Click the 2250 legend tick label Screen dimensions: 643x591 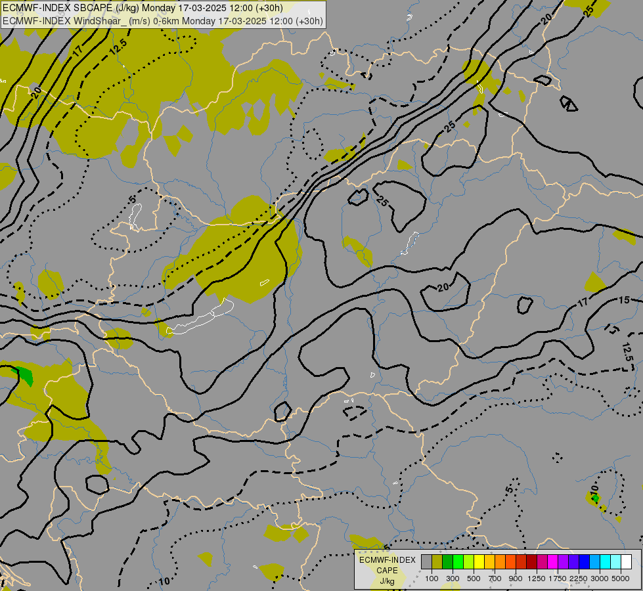point(578,579)
